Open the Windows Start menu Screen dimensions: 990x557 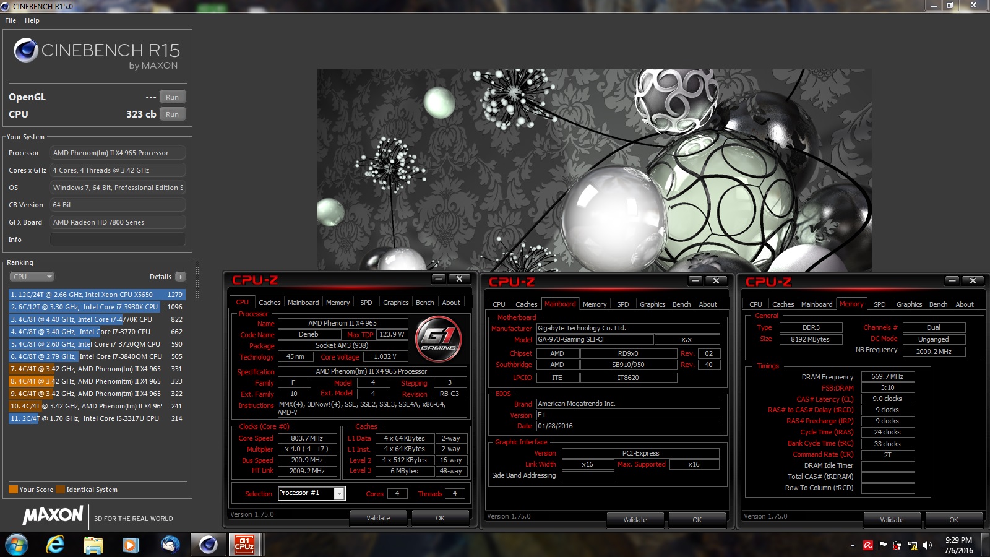pos(17,545)
